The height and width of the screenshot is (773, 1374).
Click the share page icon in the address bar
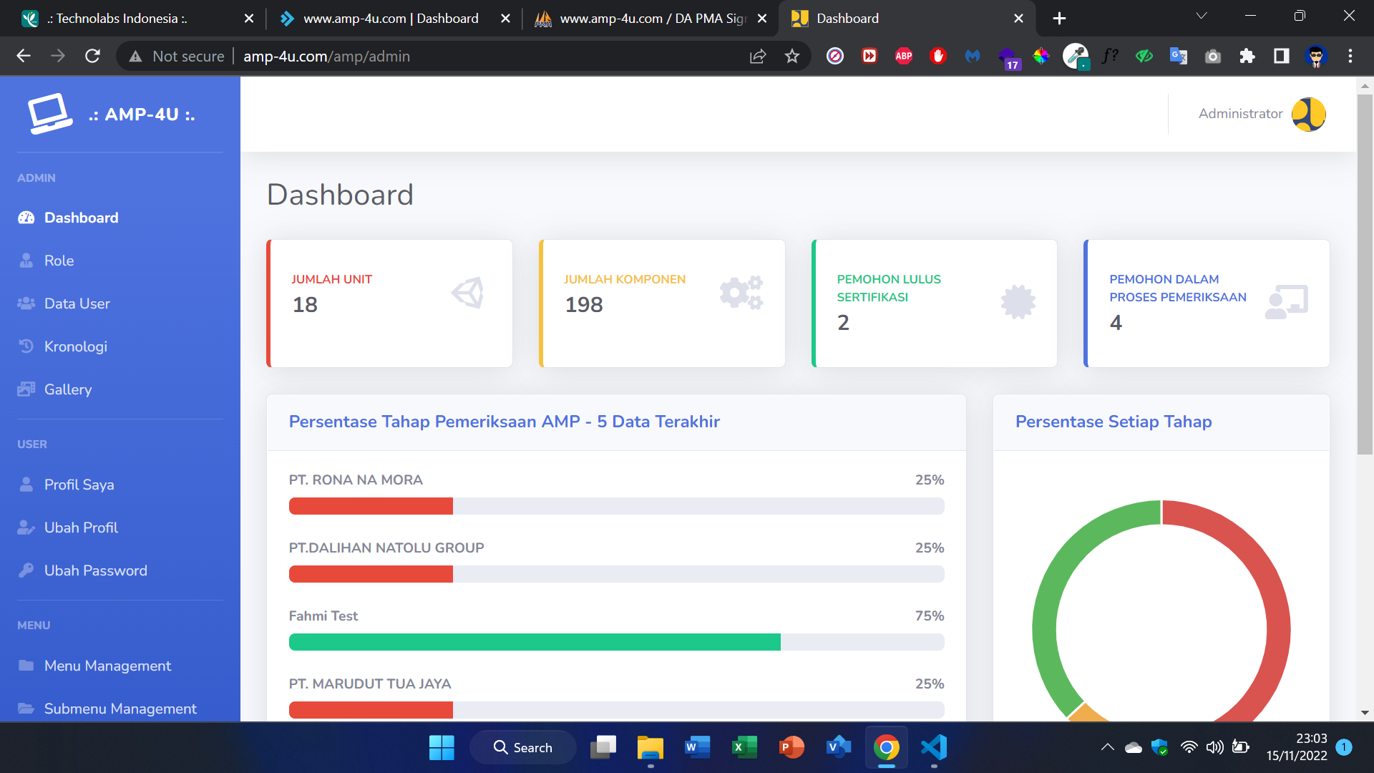coord(757,56)
